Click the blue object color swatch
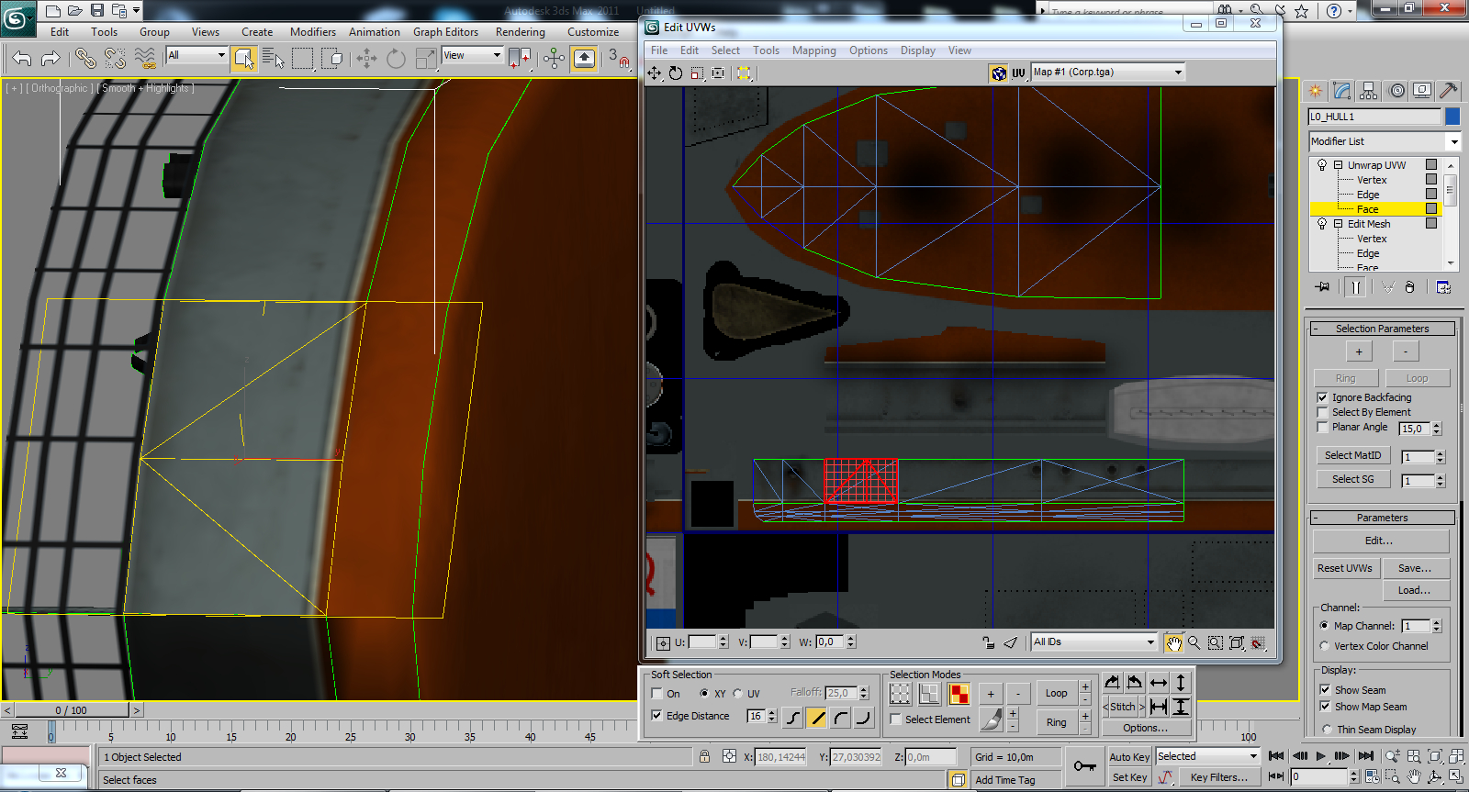The image size is (1469, 792). pyautogui.click(x=1452, y=117)
